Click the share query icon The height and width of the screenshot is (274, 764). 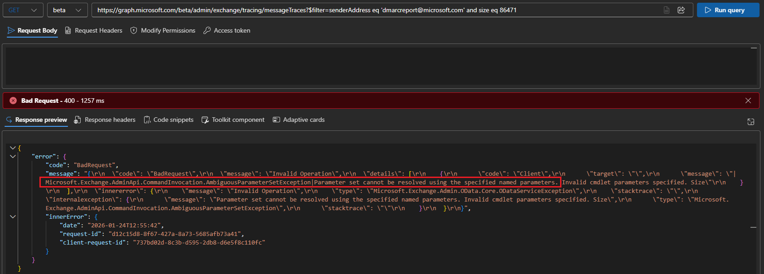coord(681,10)
